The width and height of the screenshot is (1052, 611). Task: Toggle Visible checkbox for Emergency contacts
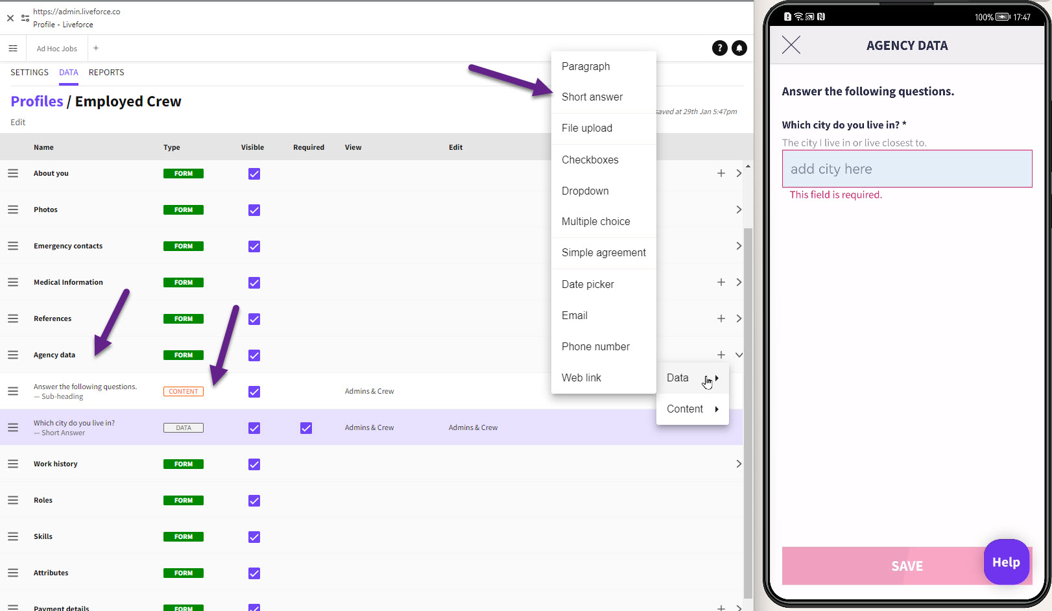pyautogui.click(x=254, y=246)
